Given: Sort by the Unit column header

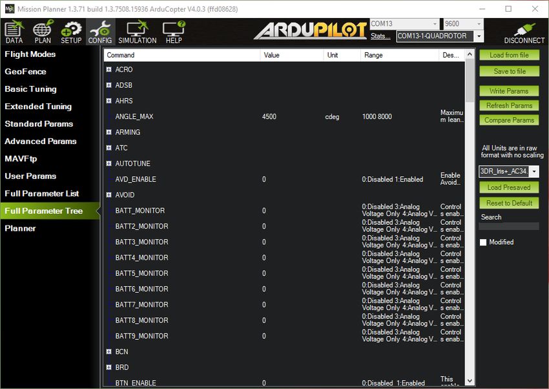Looking at the screenshot, I should click(x=342, y=55).
